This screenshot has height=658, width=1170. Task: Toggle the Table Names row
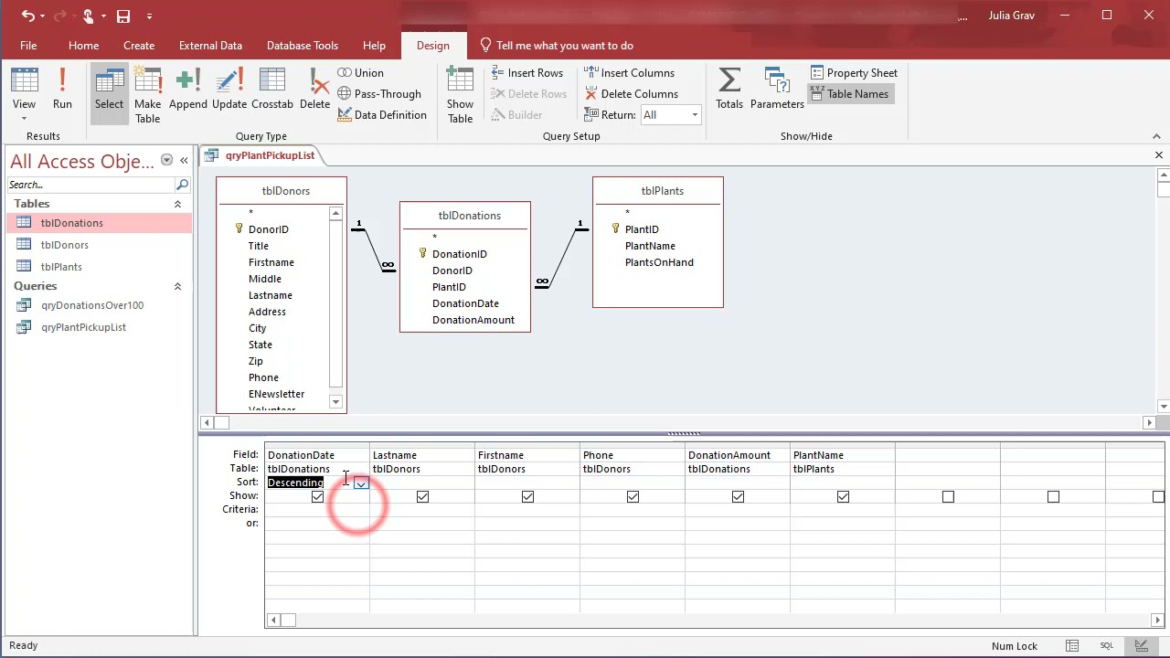(x=849, y=94)
